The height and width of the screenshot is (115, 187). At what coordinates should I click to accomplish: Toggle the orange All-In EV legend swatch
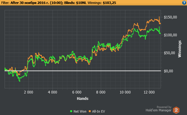tap(90, 111)
